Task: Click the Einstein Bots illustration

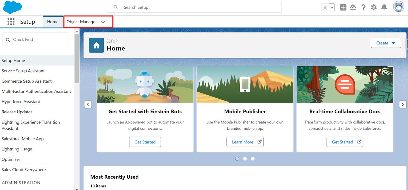Action: (x=145, y=84)
